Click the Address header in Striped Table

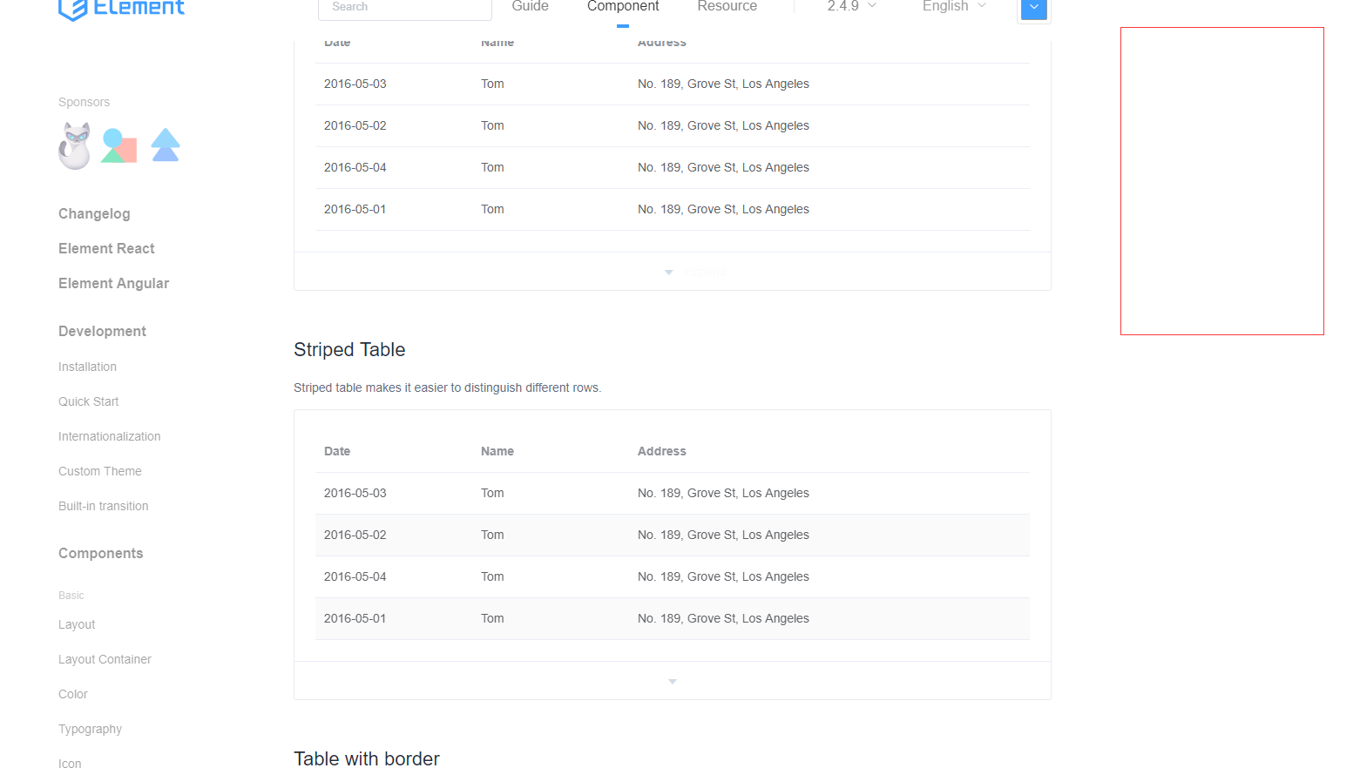(662, 451)
